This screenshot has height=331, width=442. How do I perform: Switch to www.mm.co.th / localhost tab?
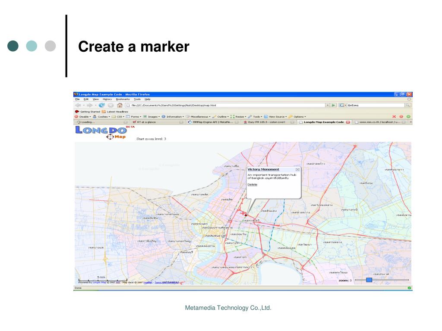coord(379,122)
